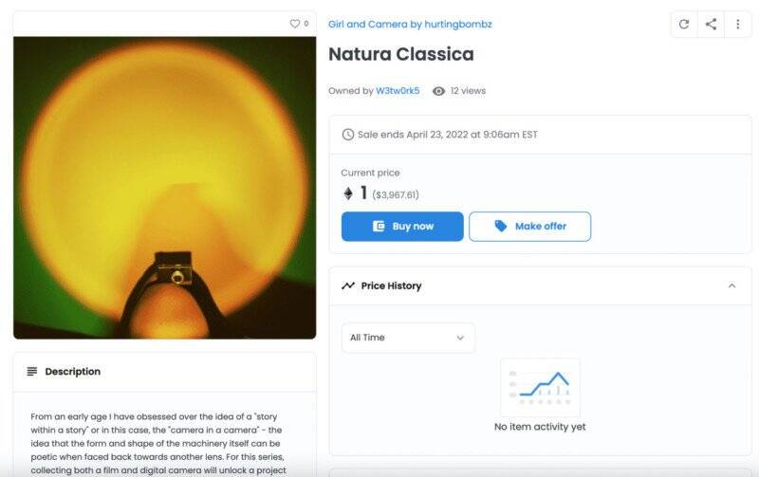The height and width of the screenshot is (477, 759).
Task: Open owner W3tw0rk5 profile link
Action: tap(398, 91)
